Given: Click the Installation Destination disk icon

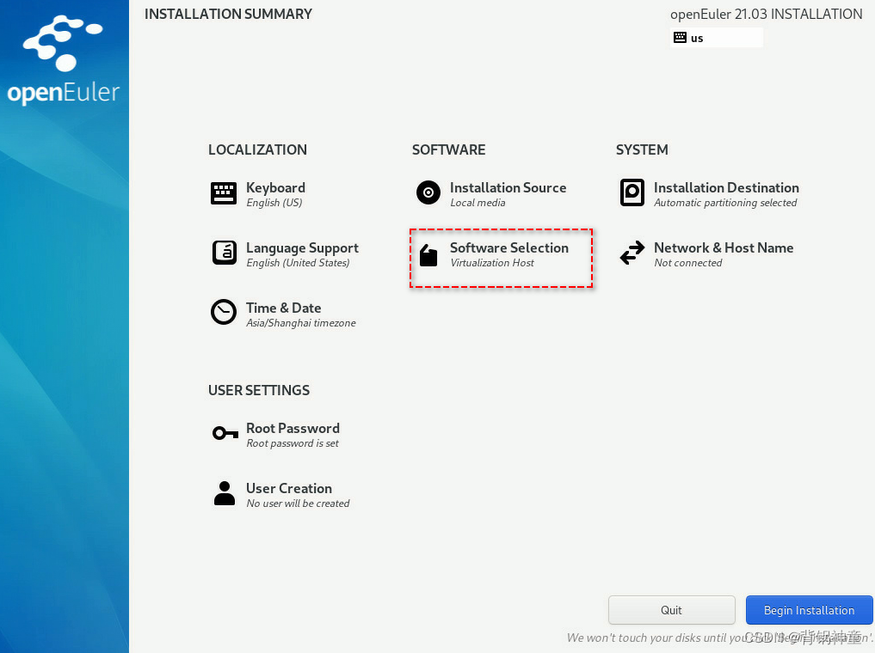Looking at the screenshot, I should coord(632,192).
